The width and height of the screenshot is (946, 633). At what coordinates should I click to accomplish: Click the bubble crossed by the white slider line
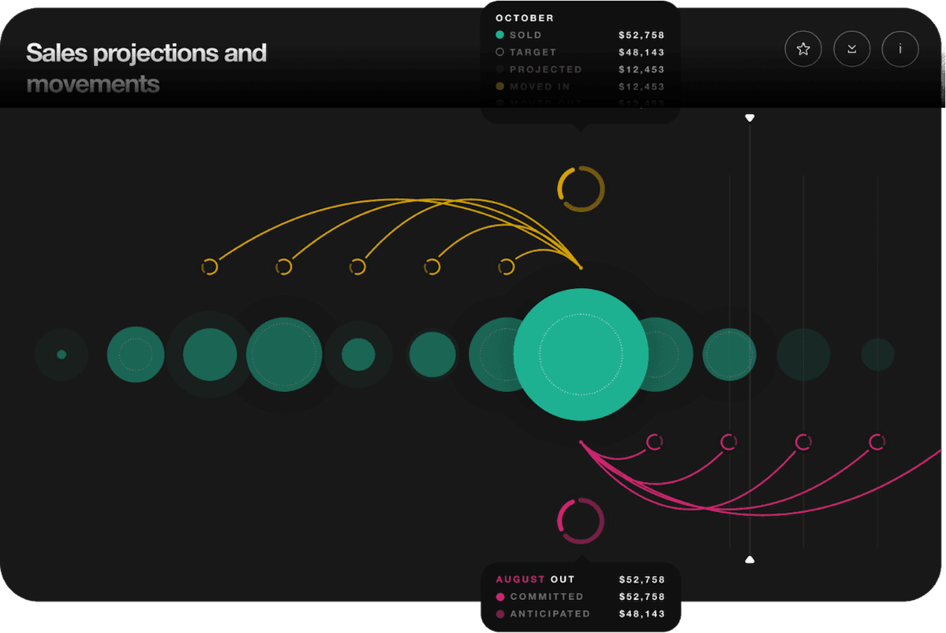(x=729, y=354)
